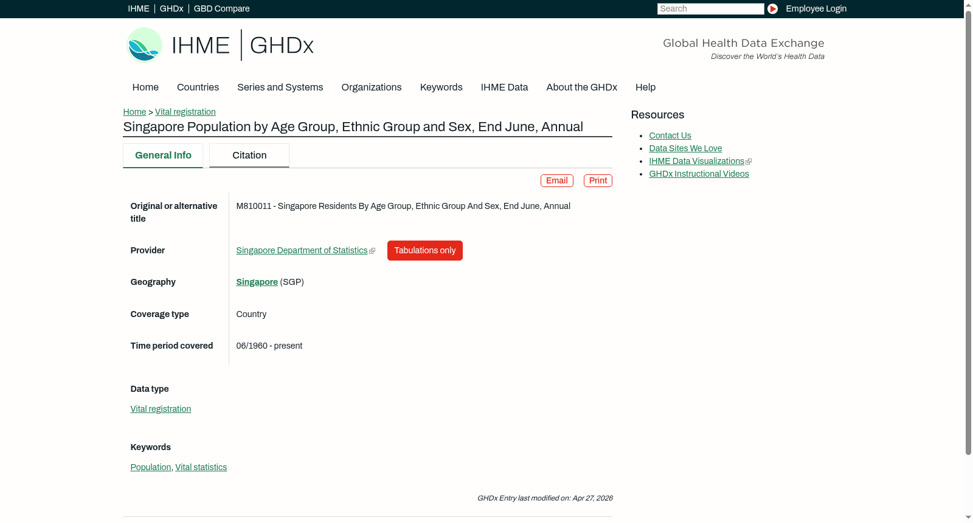Open Employee Login
973x523 pixels.
[816, 9]
